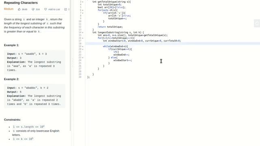
Task: Click the highlighted empty line 18 in editor
Action: [x=173, y=43]
